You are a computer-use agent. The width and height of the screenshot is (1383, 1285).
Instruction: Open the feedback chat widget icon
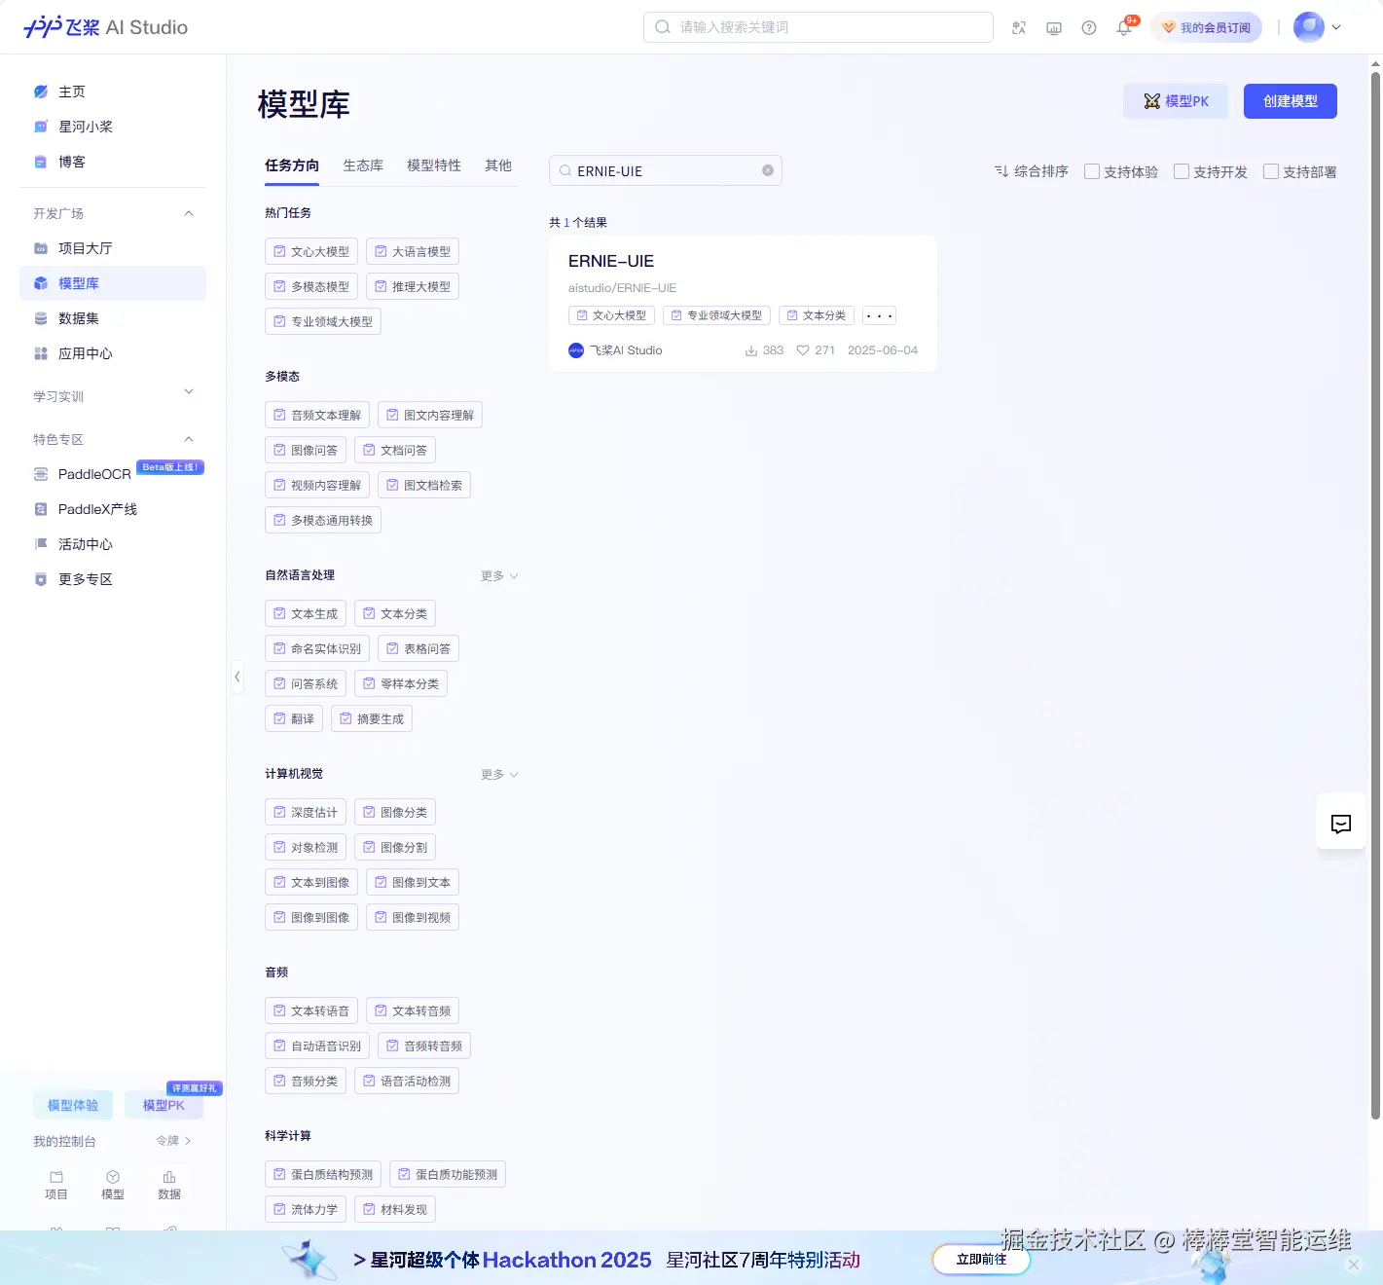pyautogui.click(x=1341, y=824)
